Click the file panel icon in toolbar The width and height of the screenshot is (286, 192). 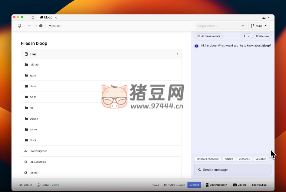[x=19, y=26]
